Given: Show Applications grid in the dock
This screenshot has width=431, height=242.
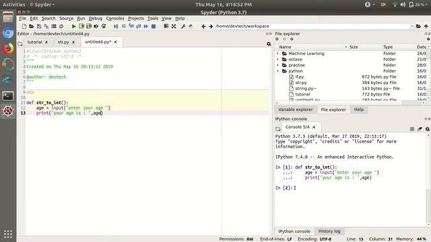Looking at the screenshot, I should (8, 234).
